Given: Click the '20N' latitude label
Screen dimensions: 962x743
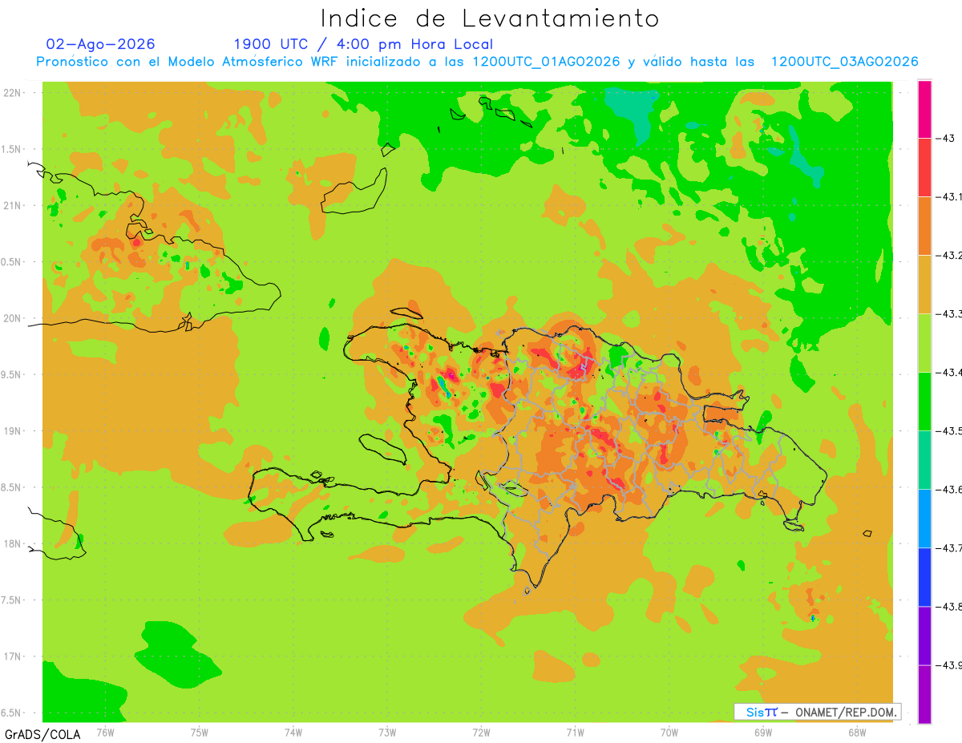Looking at the screenshot, I should click(x=14, y=318).
